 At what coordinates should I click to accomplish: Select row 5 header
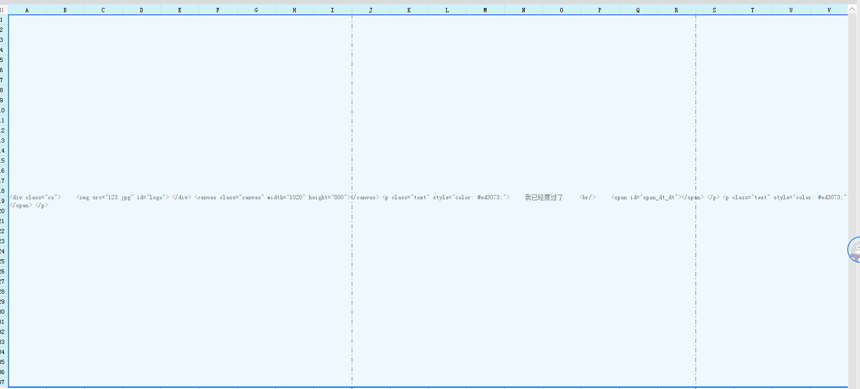click(x=4, y=60)
